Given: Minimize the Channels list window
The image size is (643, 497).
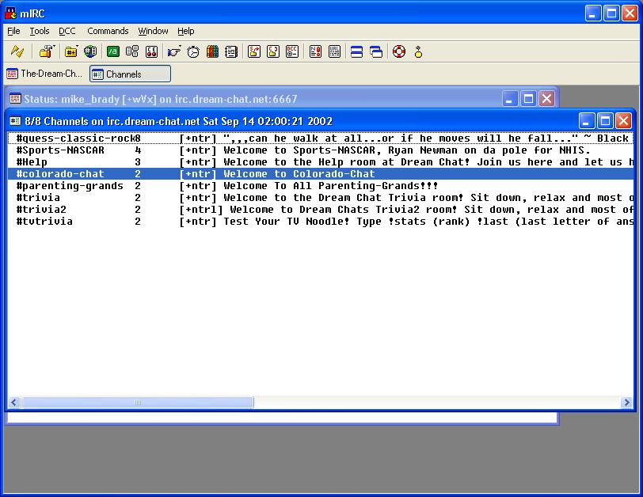Looking at the screenshot, I should 587,121.
